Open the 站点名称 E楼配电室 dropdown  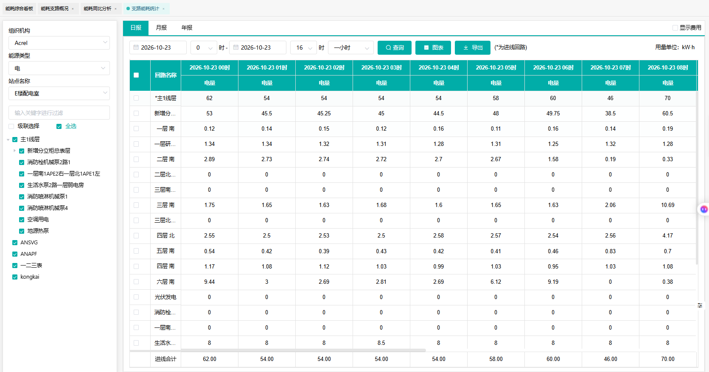coord(59,93)
